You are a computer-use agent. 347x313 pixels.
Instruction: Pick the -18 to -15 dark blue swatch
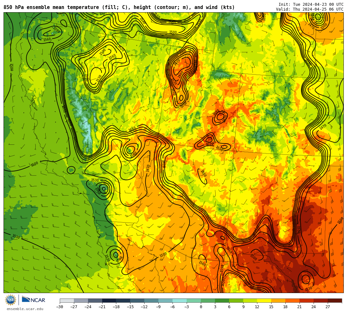pyautogui.click(x=123, y=300)
